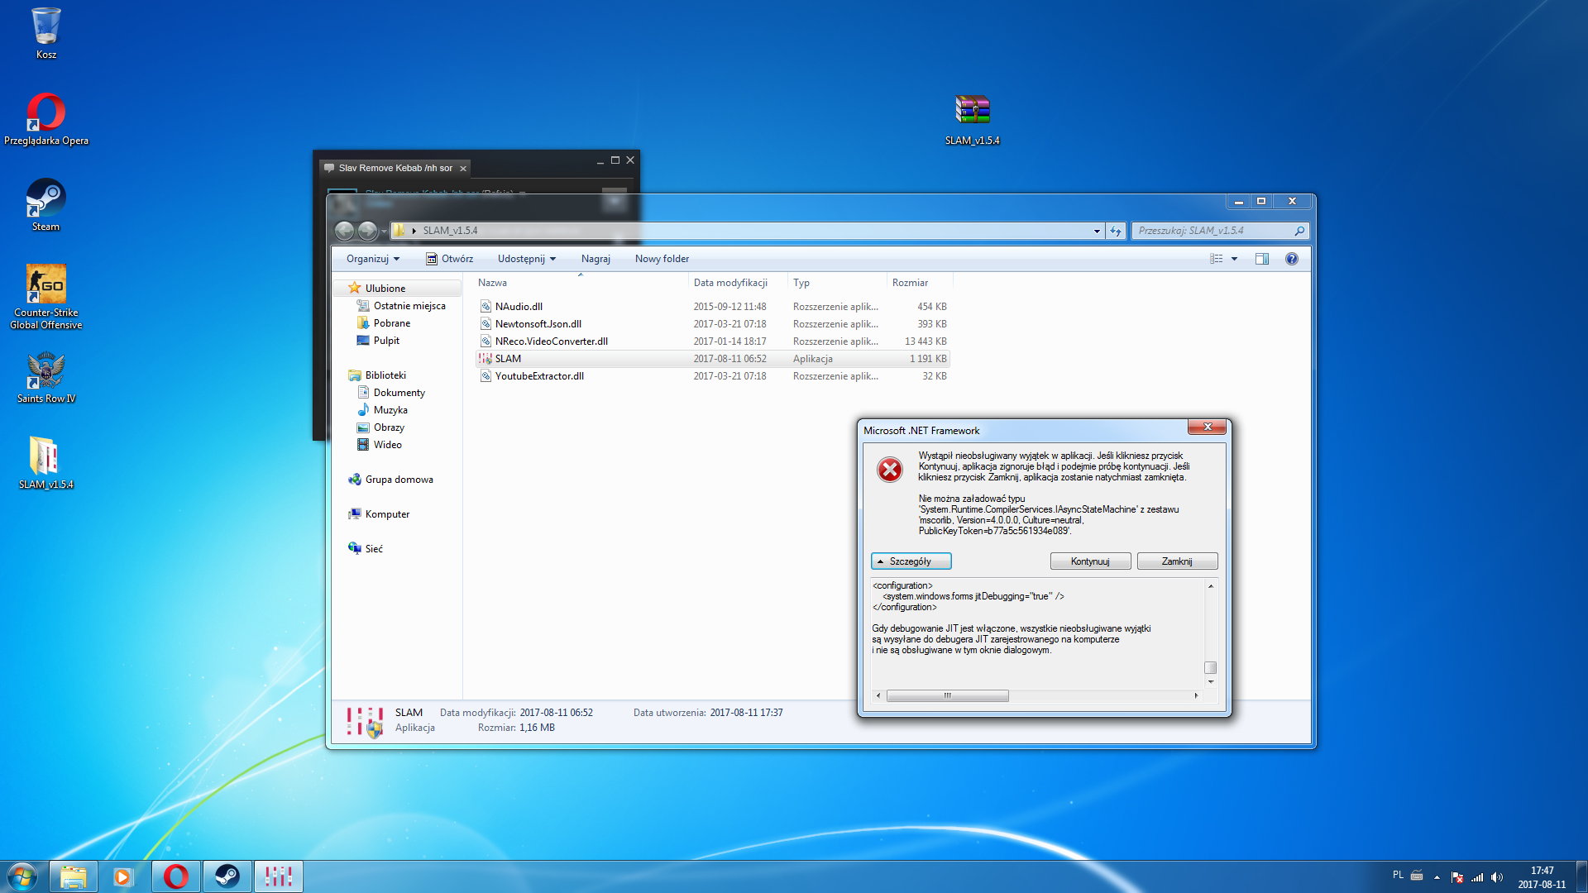Viewport: 1588px width, 893px height.
Task: Click the volume speaker icon in system tray
Action: (1496, 877)
